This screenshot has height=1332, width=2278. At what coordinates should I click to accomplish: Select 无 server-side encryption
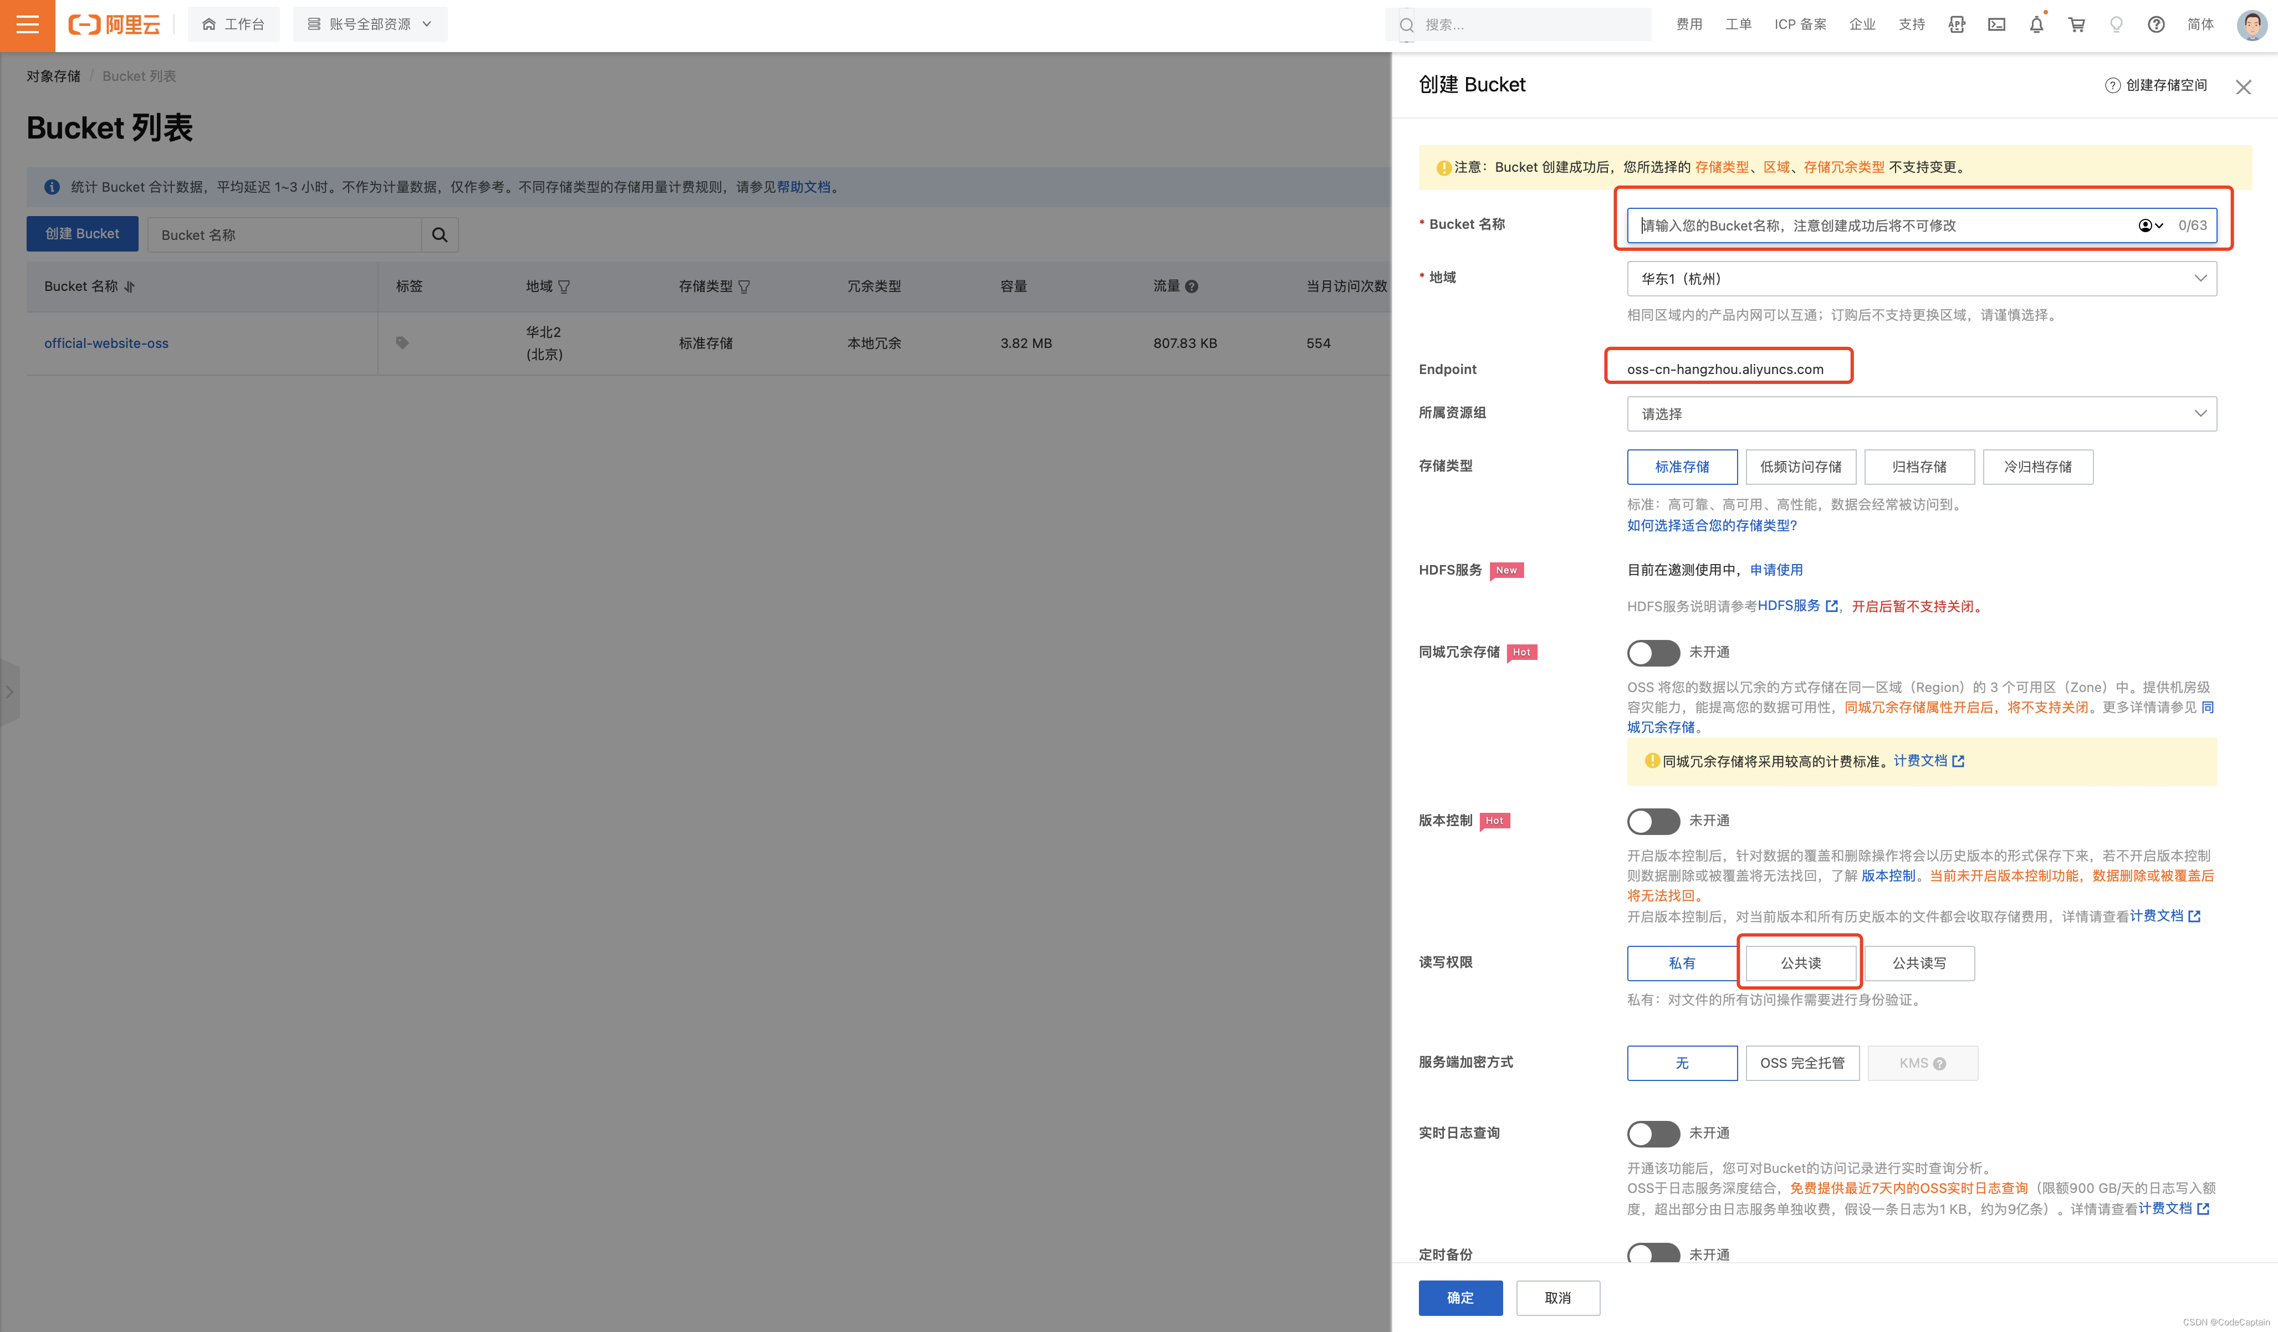pyautogui.click(x=1682, y=1063)
